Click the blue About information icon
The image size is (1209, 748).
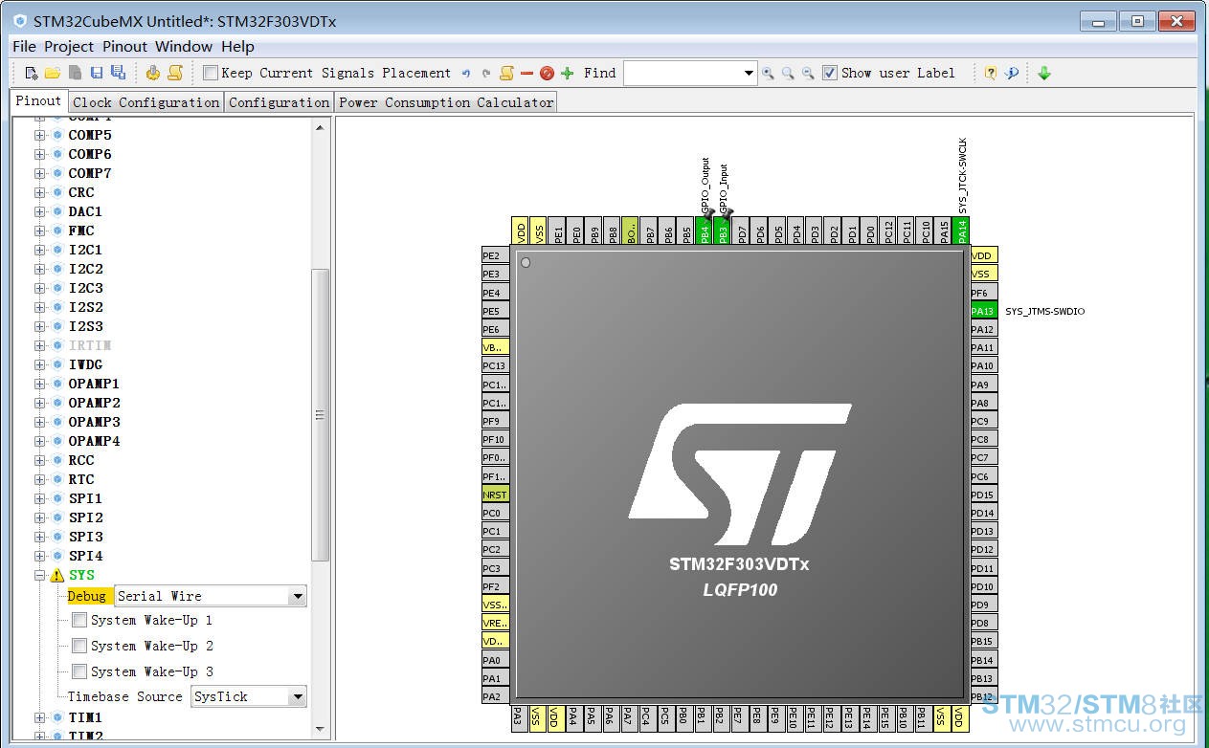1012,73
